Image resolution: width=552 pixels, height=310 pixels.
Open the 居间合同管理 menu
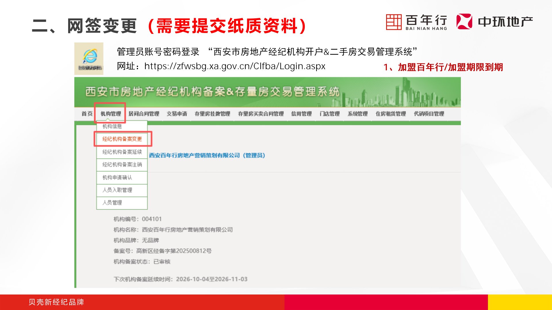(144, 114)
